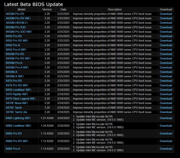The width and height of the screenshot is (180, 158).
Task: Select the B850 Pro-A model link
Action: 13,45
